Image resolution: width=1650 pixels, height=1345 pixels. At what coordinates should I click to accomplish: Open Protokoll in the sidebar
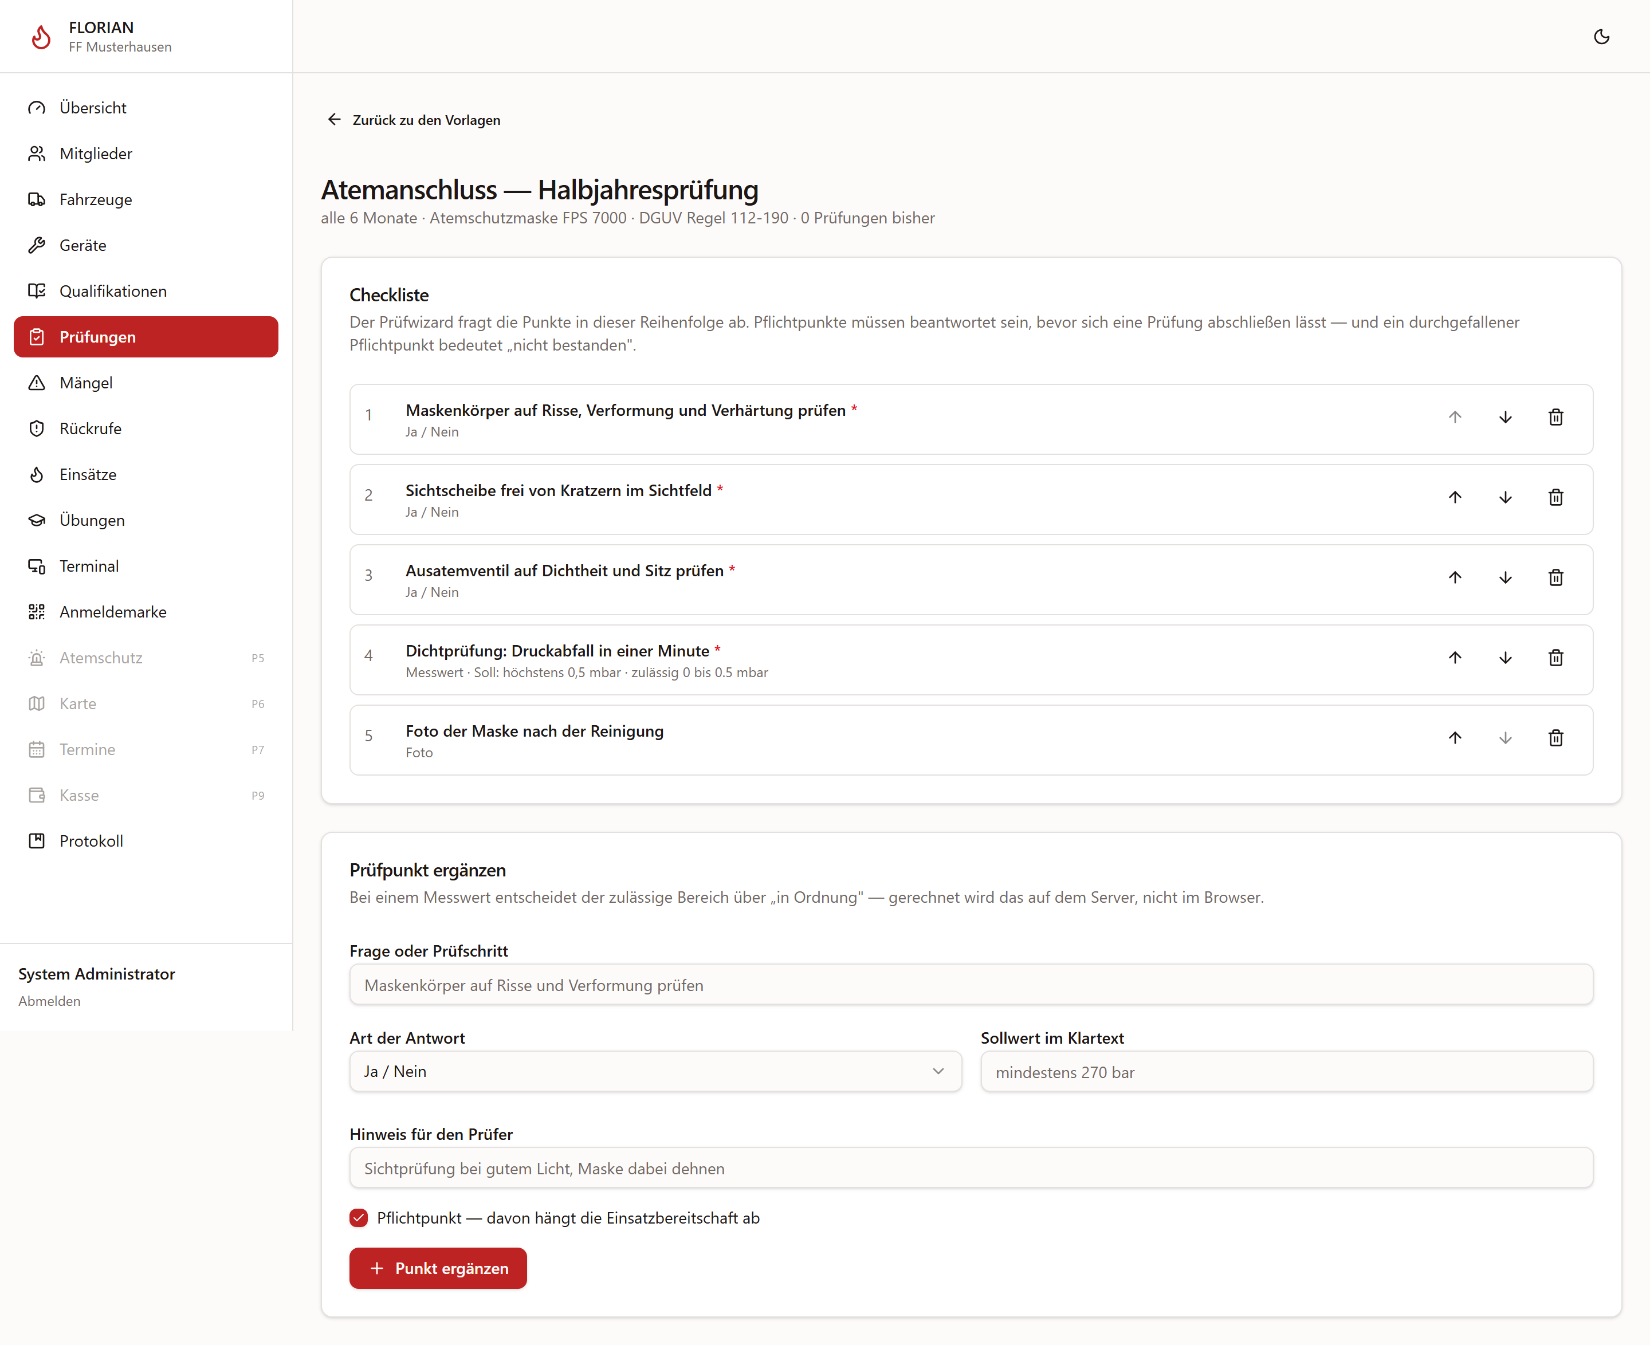[146, 841]
